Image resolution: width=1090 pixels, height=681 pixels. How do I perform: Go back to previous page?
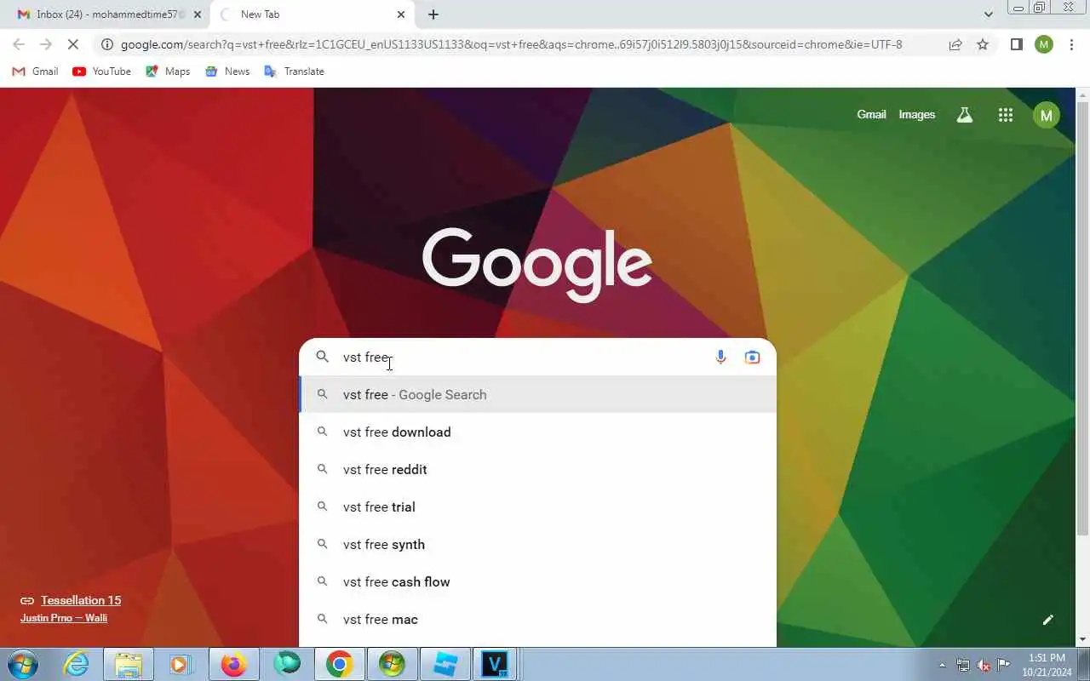click(19, 44)
